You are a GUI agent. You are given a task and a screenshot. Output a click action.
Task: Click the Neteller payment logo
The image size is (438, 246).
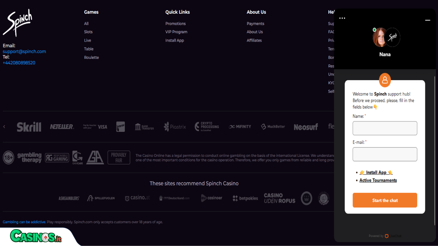tap(62, 127)
